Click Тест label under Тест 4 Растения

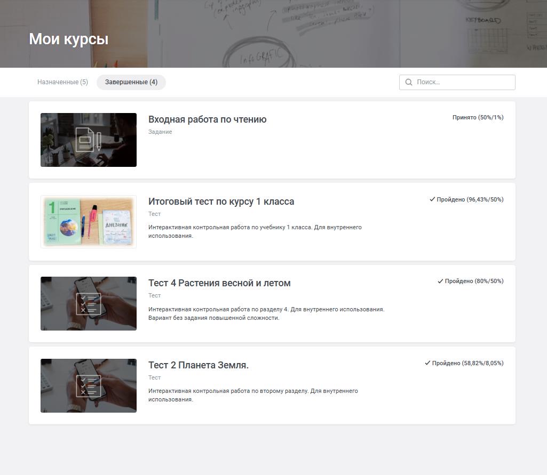[155, 295]
